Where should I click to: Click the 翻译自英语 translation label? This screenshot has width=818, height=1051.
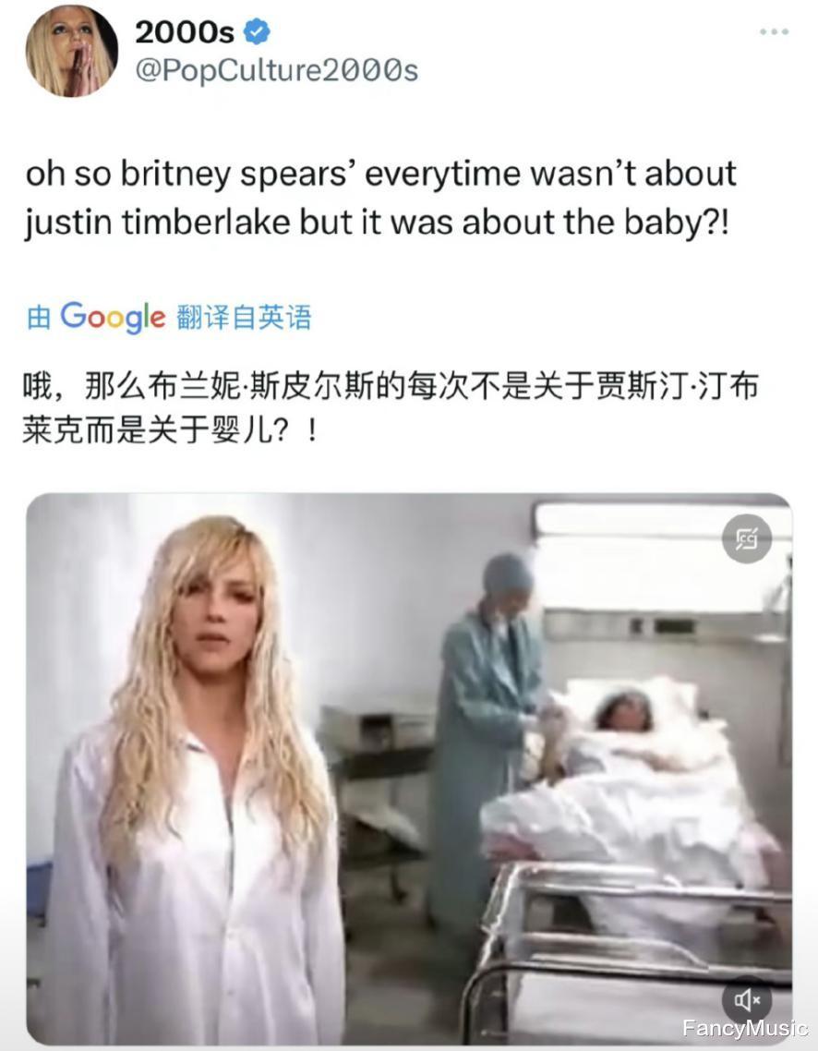(244, 317)
